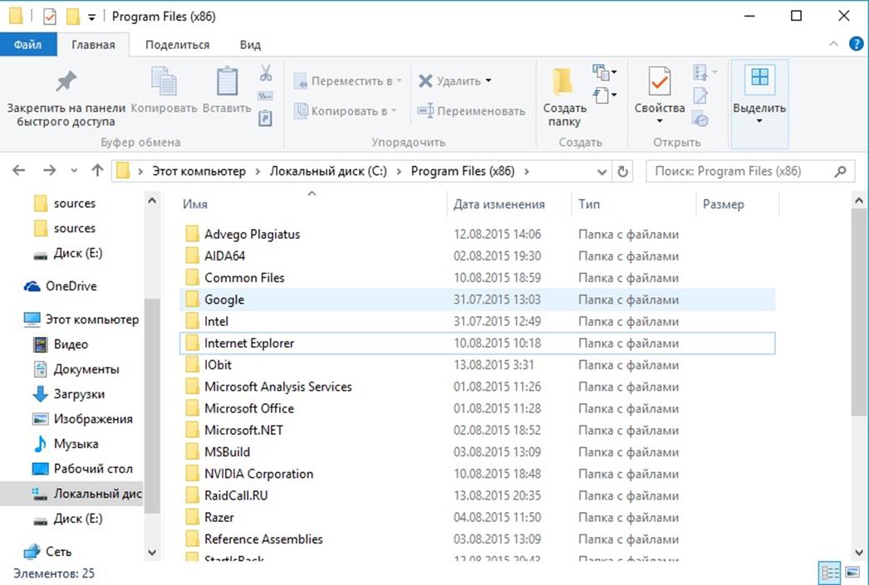Click the file list scrollbar up arrow
Image resolution: width=869 pixels, height=585 pixels.
(x=858, y=200)
